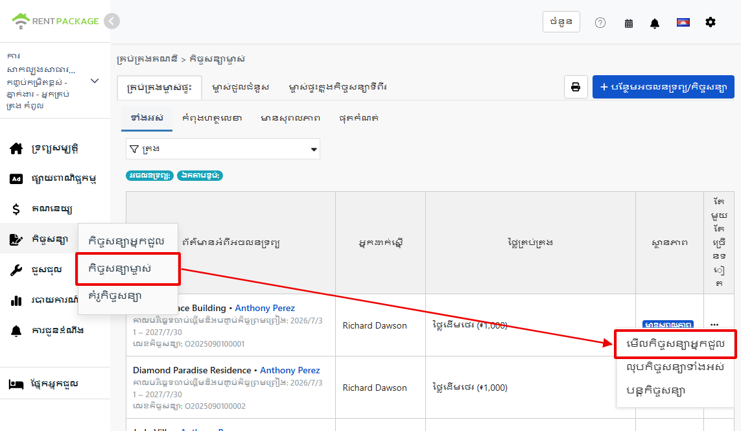Open the calendar icon in header
The height and width of the screenshot is (431, 741).
629,23
